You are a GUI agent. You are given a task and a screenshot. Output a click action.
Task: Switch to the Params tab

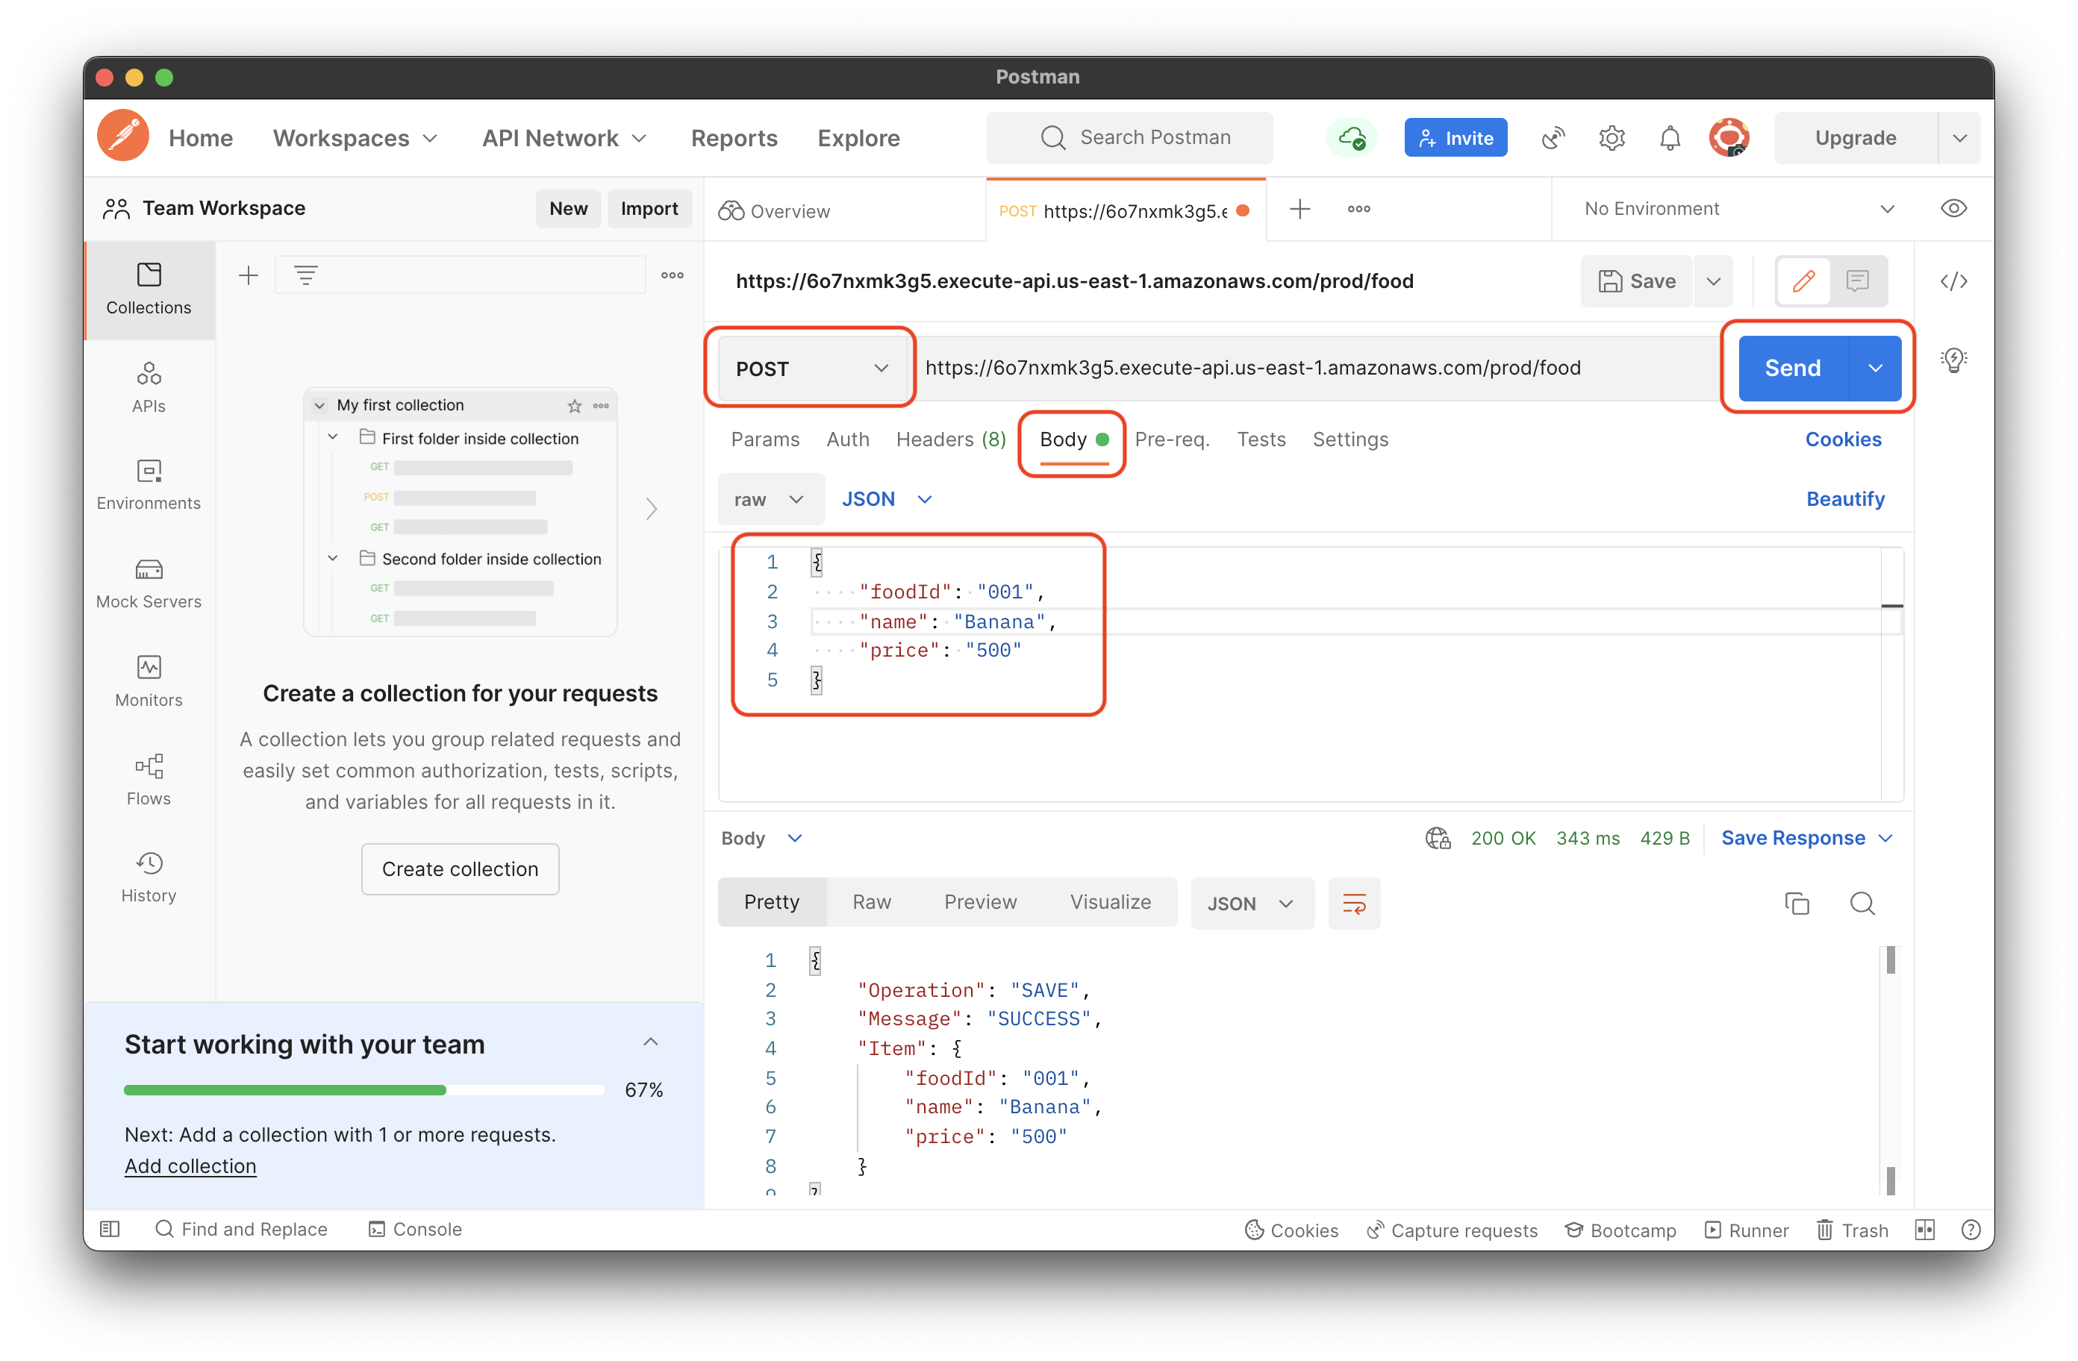pos(765,439)
